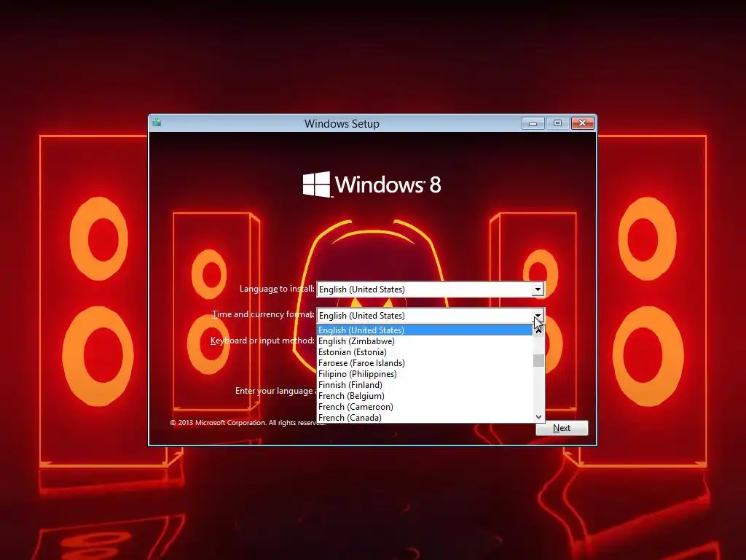Close the Windows Setup window

pyautogui.click(x=582, y=123)
